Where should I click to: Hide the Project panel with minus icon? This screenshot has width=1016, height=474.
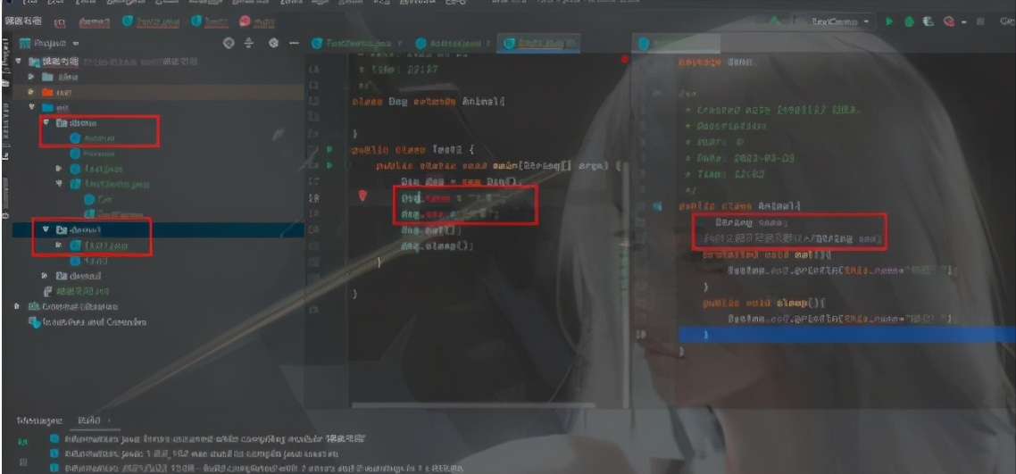pos(294,44)
